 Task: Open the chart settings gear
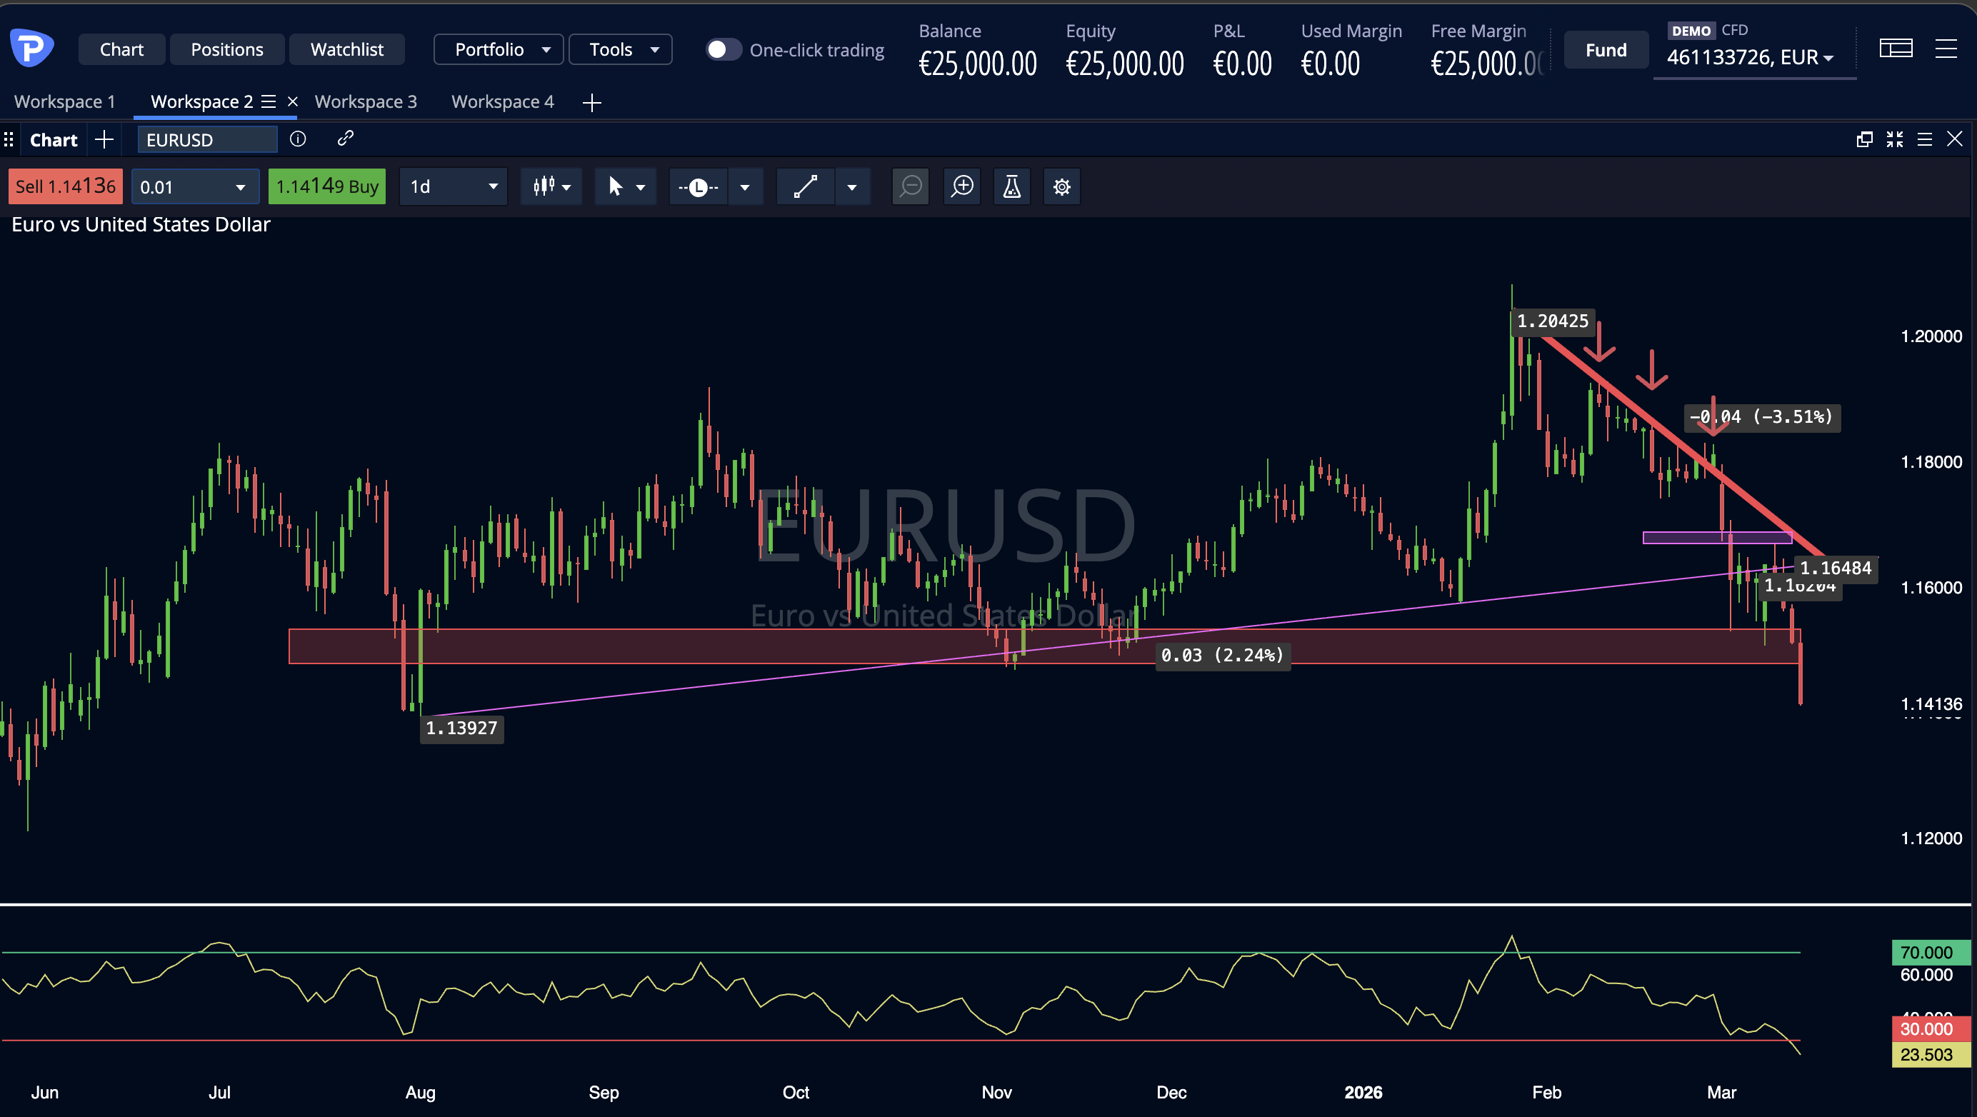[1061, 186]
